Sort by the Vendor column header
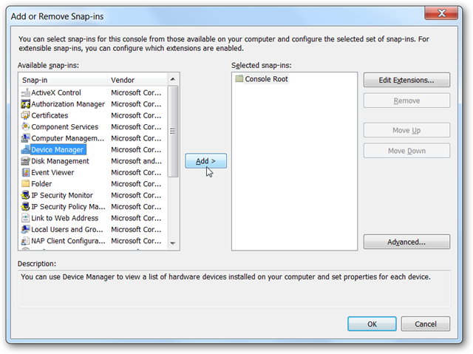 (137, 80)
